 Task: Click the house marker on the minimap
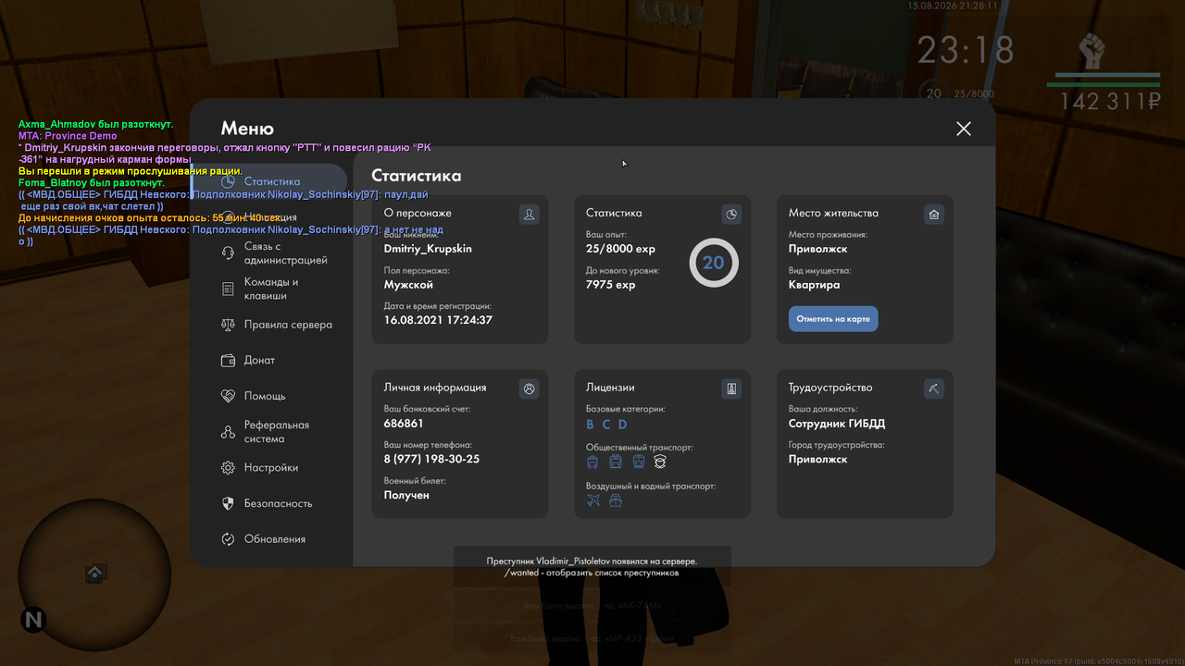(x=94, y=573)
